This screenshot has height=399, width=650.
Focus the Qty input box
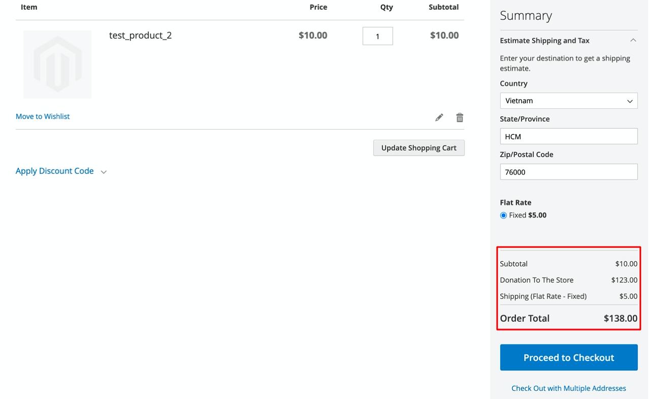click(377, 36)
